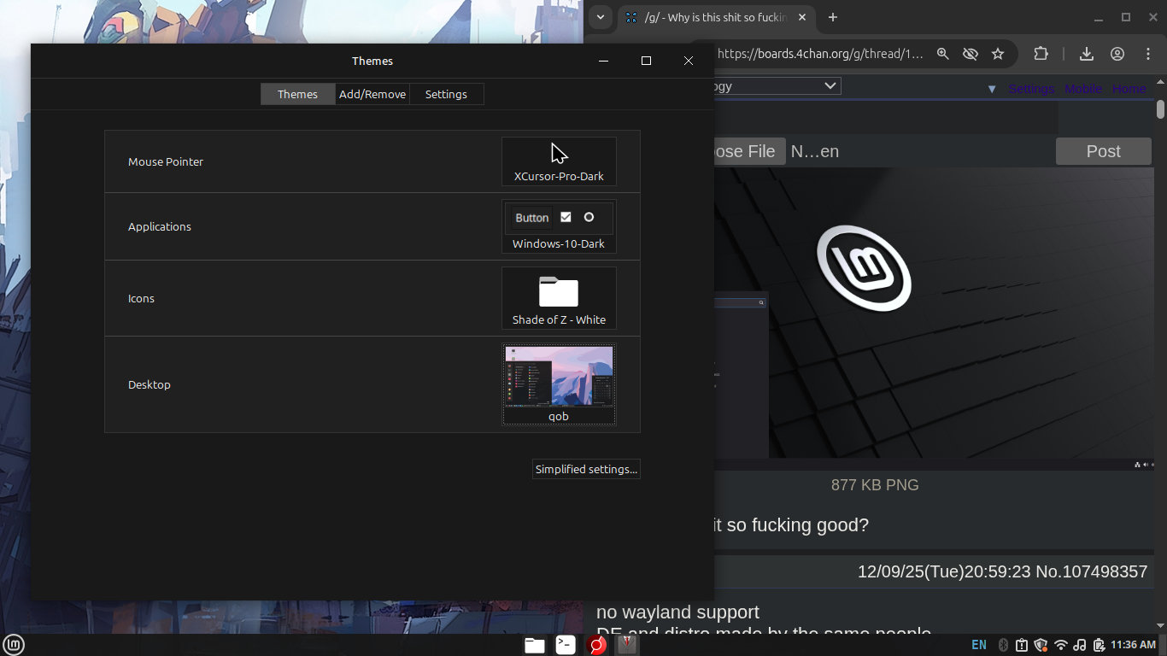This screenshot has height=656, width=1167.
Task: Switch to the red browser taskbar icon
Action: click(x=596, y=645)
